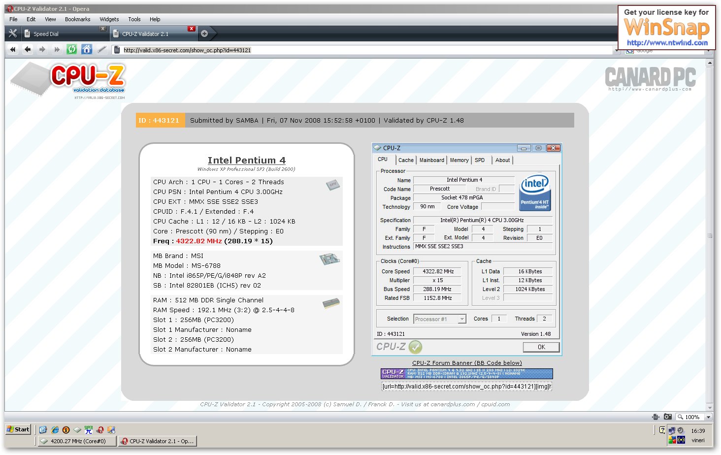Viewport: 721px width, 455px height.
Task: Open a new tab with plus button
Action: pos(204,33)
